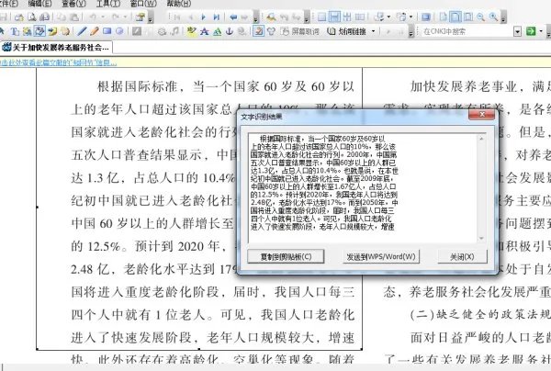The width and height of the screenshot is (551, 371).
Task: Open the 编辑(E) menu
Action: tap(39, 4)
